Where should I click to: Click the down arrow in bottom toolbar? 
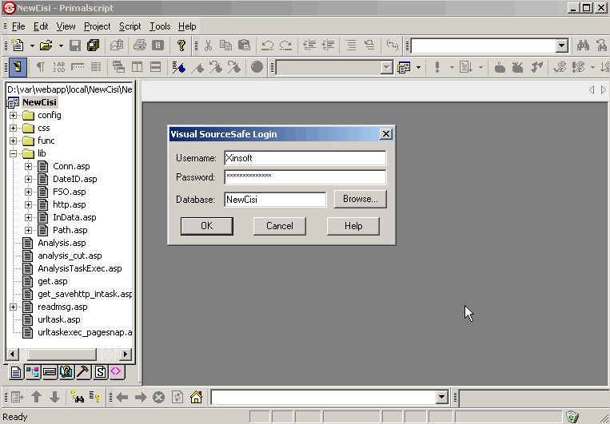[55, 397]
